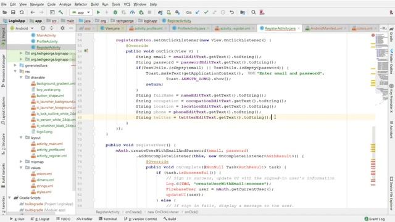Image resolution: width=395 pixels, height=222 pixels.
Task: Open the Analyze menu
Action: click(65, 4)
